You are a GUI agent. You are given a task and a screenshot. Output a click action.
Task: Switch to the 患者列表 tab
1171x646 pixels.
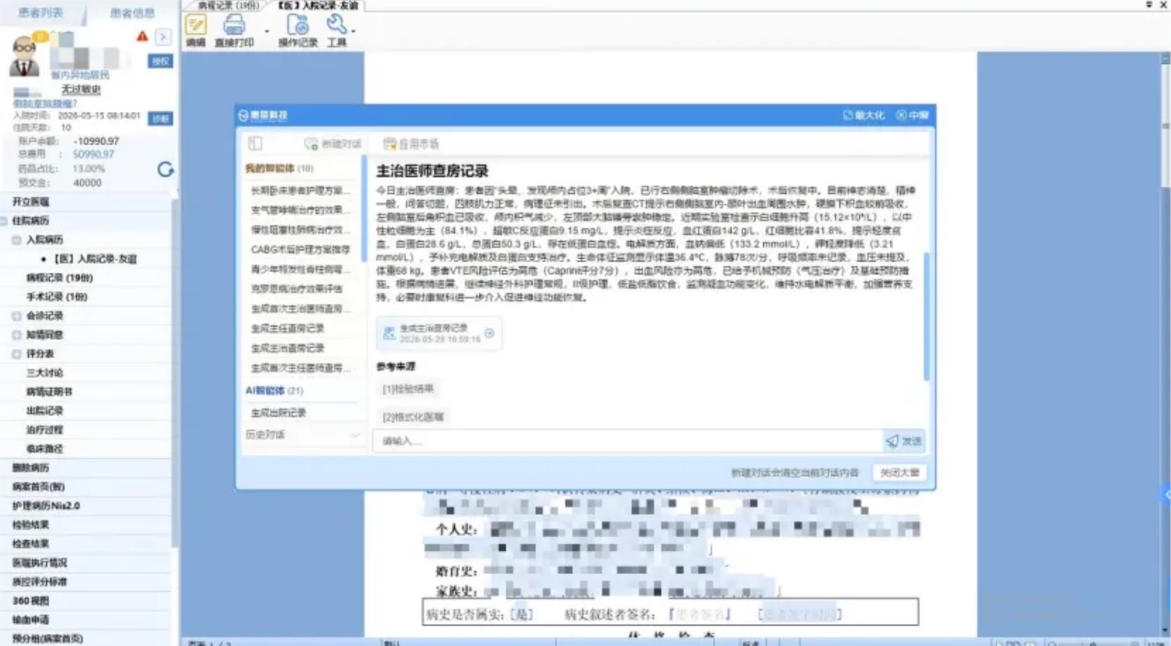pos(41,12)
